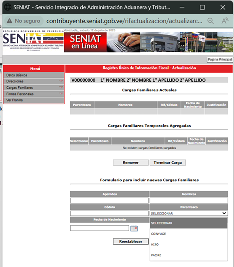Expand the Cargas Familiares menu arrow
This screenshot has height=267, width=234.
[61, 87]
